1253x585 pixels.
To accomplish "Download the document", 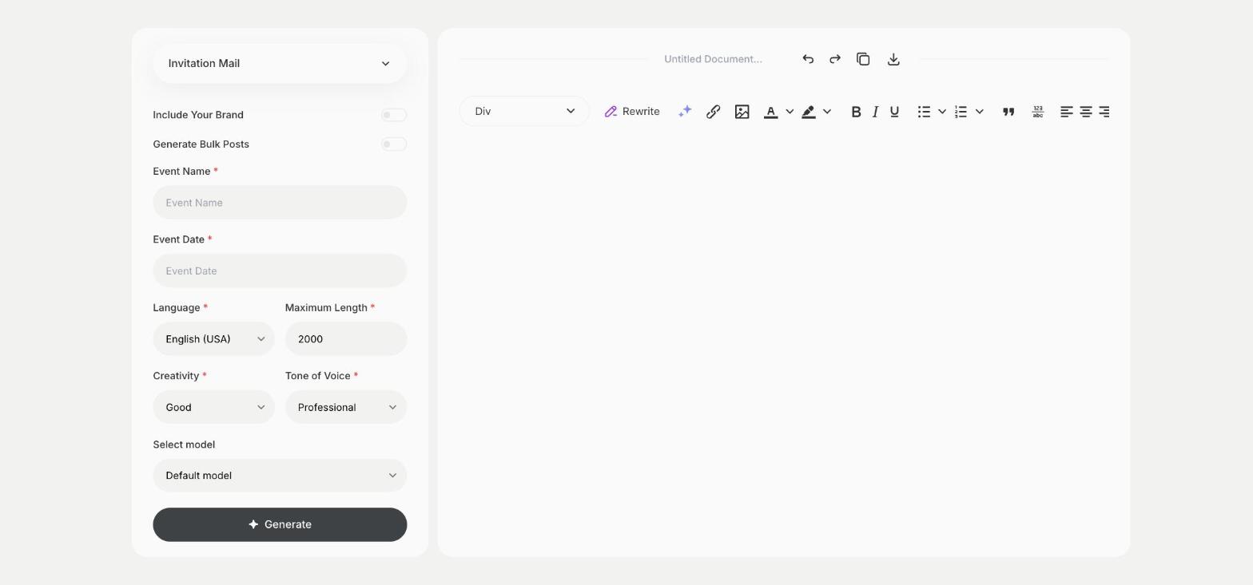I will pyautogui.click(x=893, y=59).
